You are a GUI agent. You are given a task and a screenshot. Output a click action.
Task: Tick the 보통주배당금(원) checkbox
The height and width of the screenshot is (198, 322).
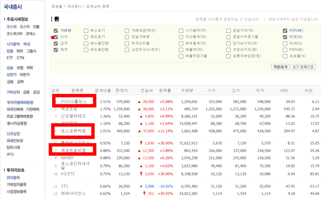(228, 56)
